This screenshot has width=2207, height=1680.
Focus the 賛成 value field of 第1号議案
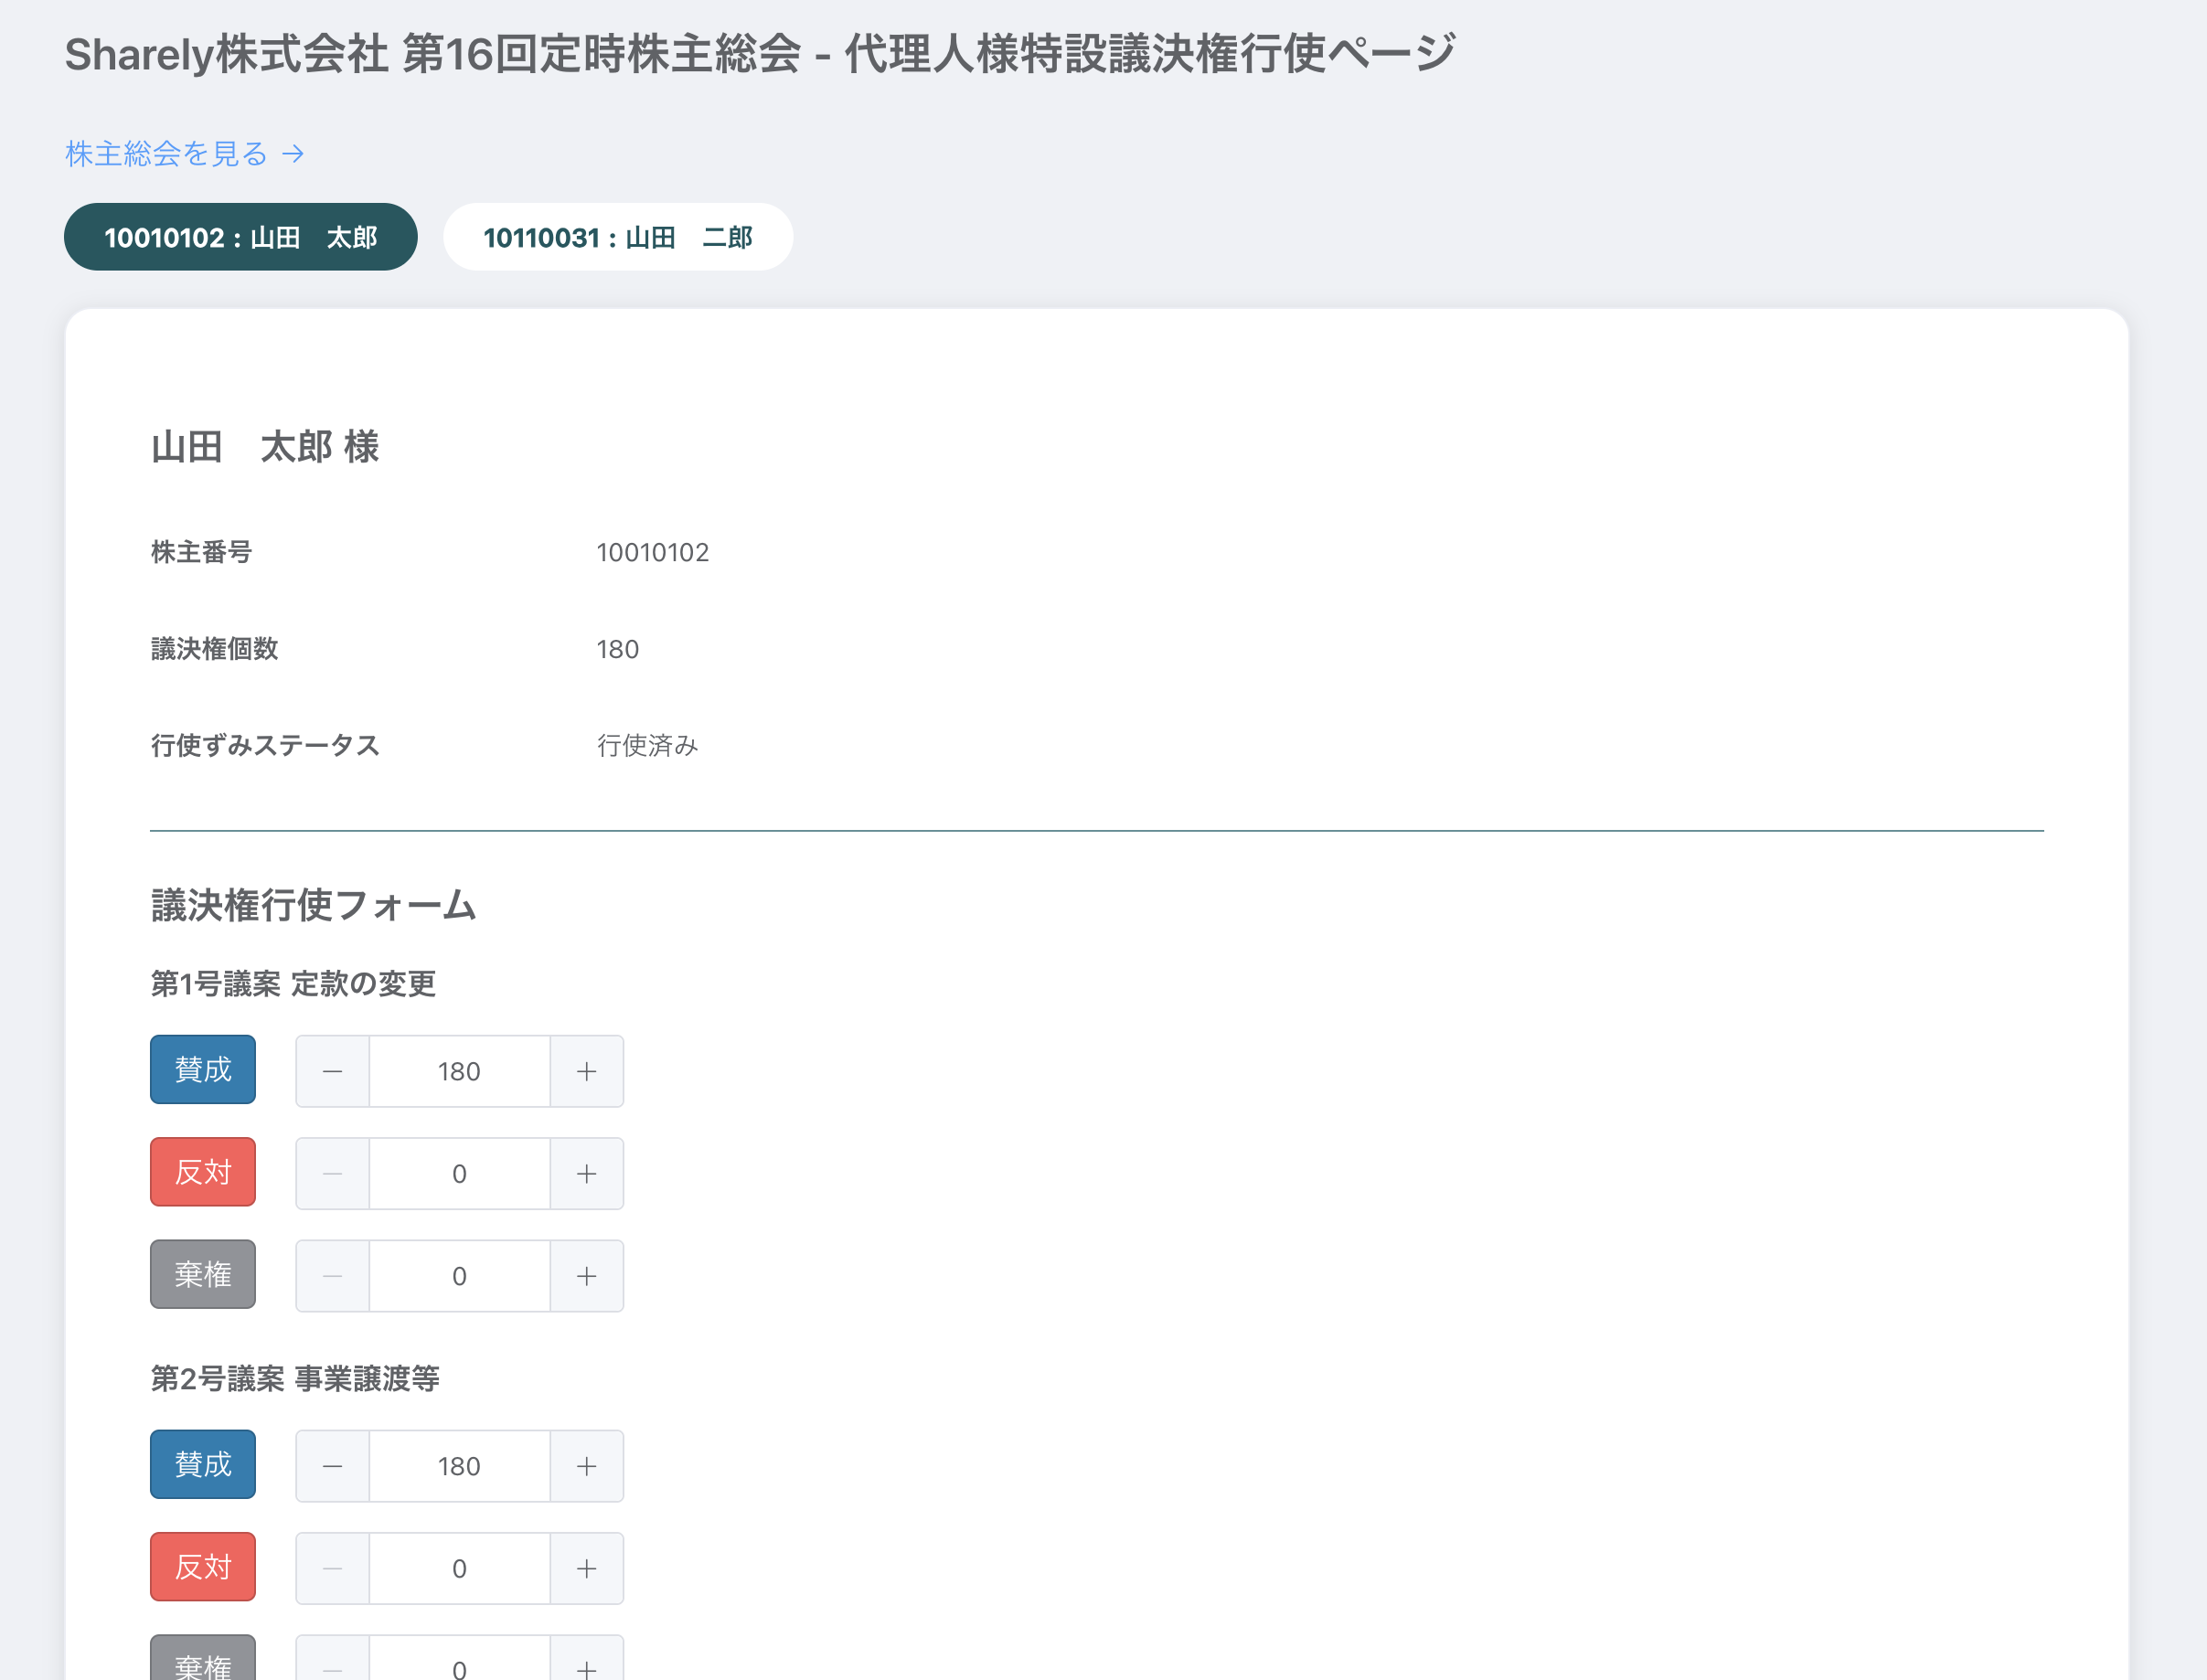click(460, 1071)
